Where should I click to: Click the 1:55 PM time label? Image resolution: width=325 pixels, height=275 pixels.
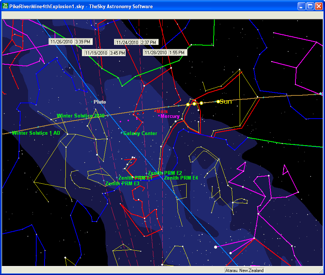pos(177,53)
